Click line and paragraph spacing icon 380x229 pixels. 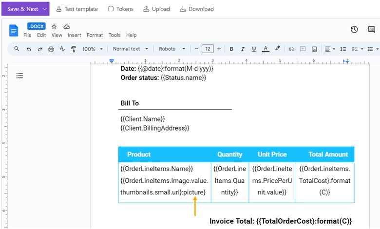343,49
